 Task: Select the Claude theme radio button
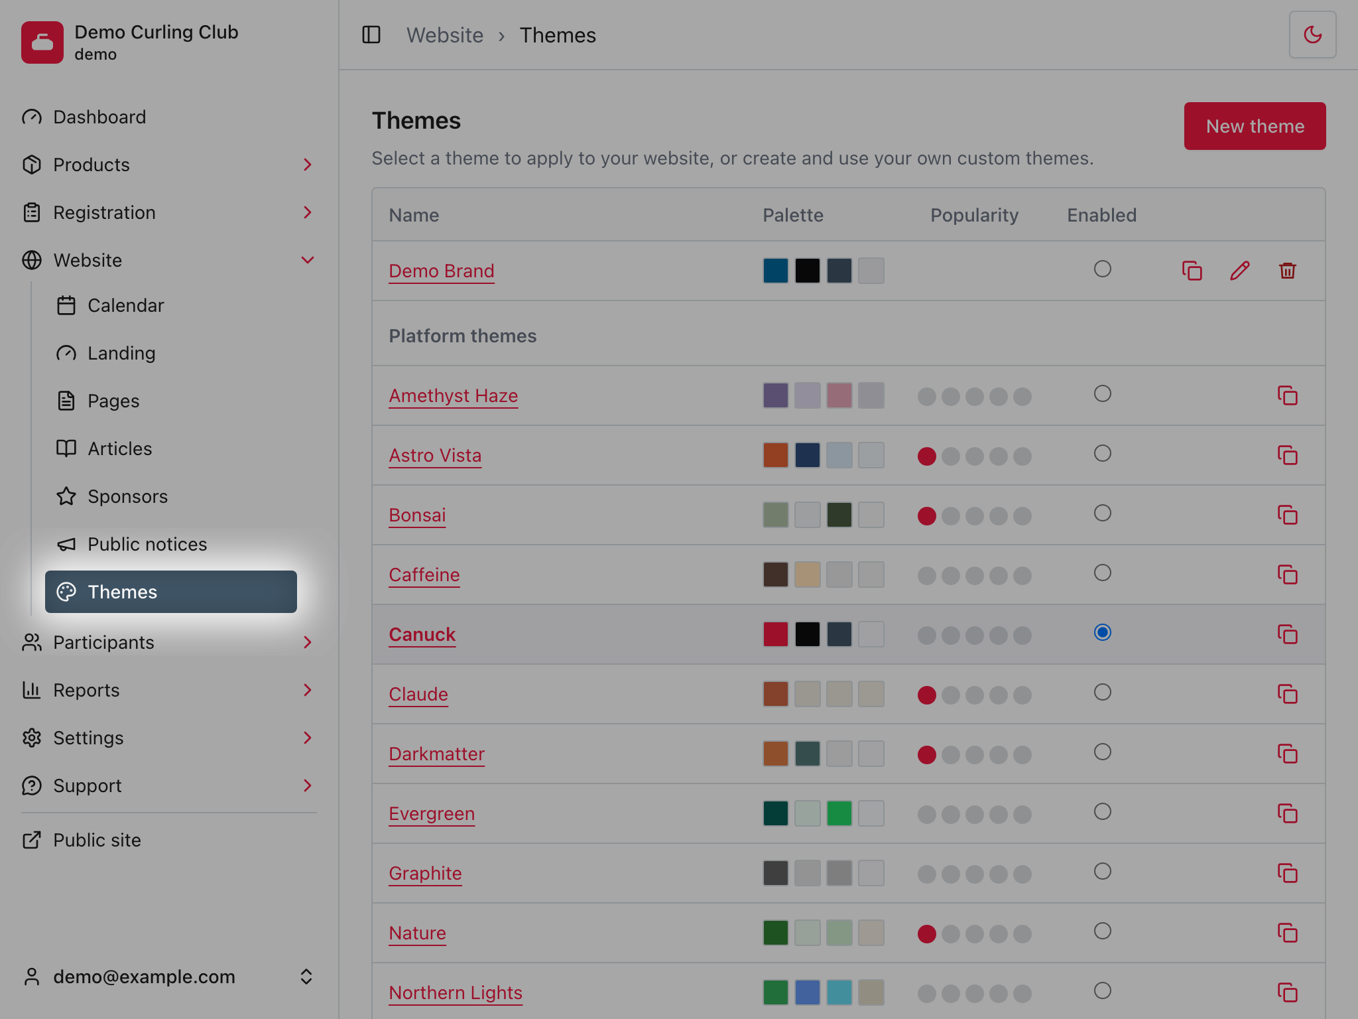click(1102, 692)
